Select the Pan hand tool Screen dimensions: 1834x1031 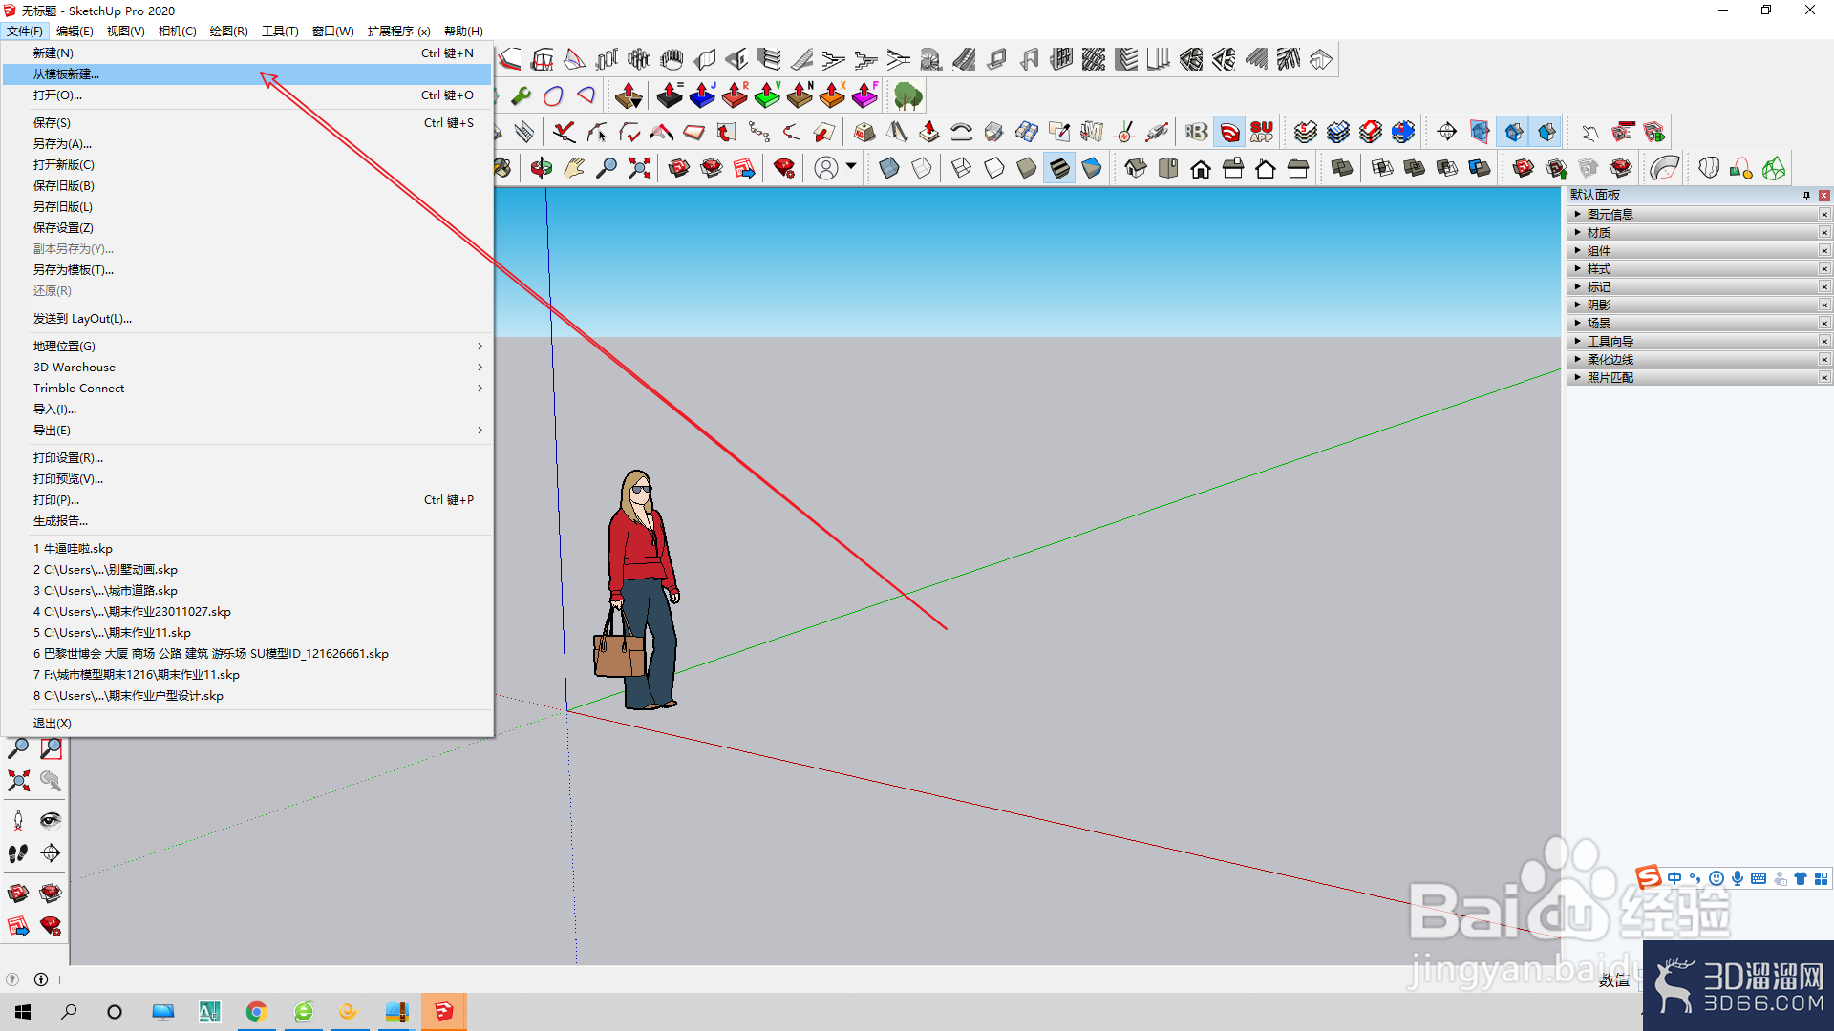tap(574, 169)
